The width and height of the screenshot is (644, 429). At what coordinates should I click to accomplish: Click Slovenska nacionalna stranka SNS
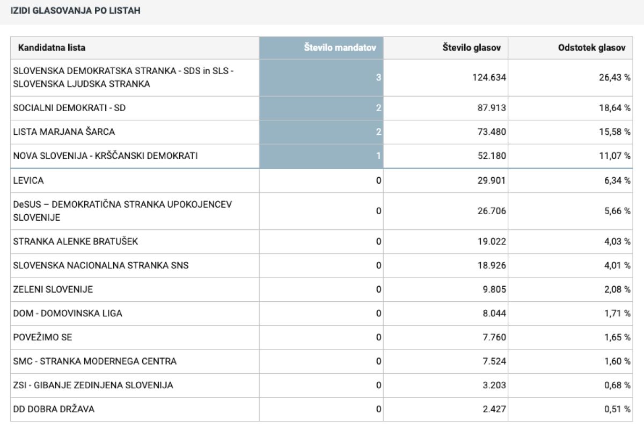100,265
